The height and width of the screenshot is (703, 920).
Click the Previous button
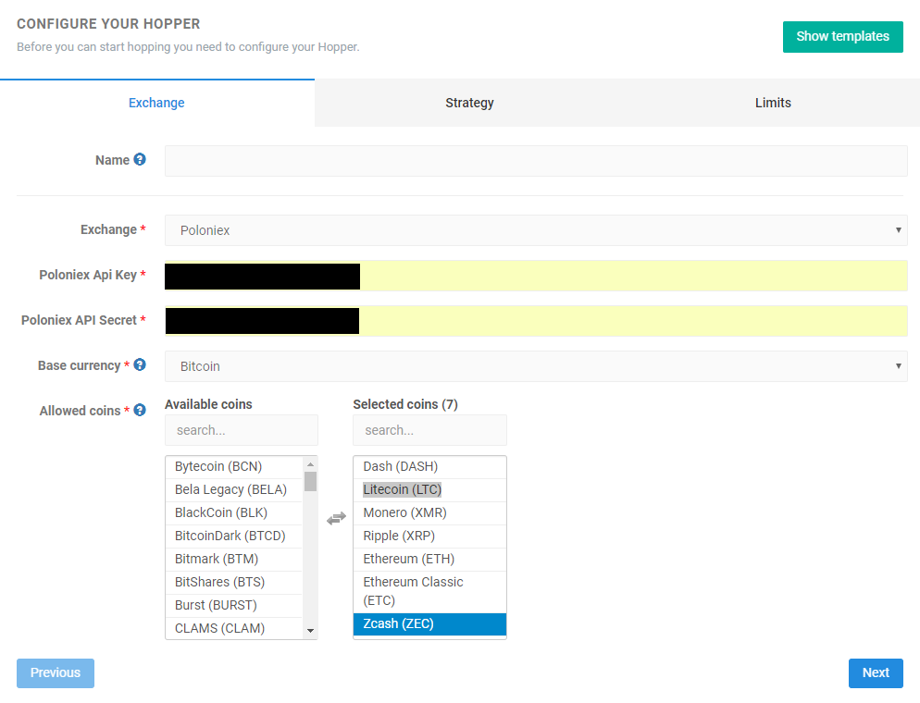click(56, 673)
